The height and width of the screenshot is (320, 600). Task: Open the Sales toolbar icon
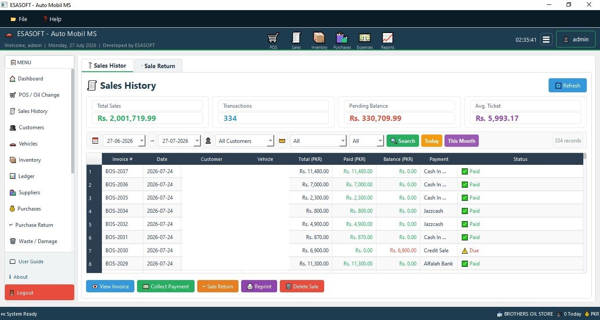click(296, 40)
